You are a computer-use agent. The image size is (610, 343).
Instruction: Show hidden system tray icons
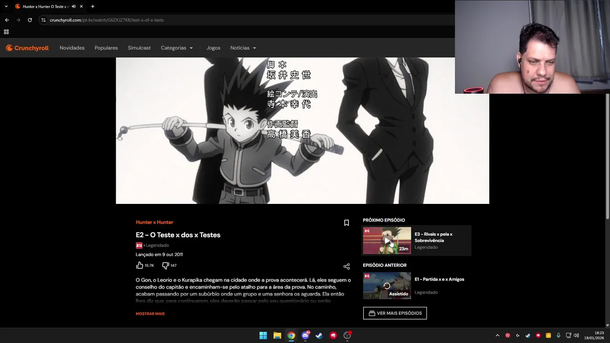pyautogui.click(x=497, y=335)
